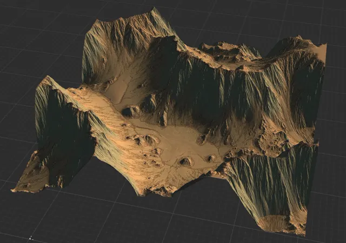Image resolution: width=346 pixels, height=243 pixels.
Task: Click the small white origin marker on grid
Action: pos(31,238)
